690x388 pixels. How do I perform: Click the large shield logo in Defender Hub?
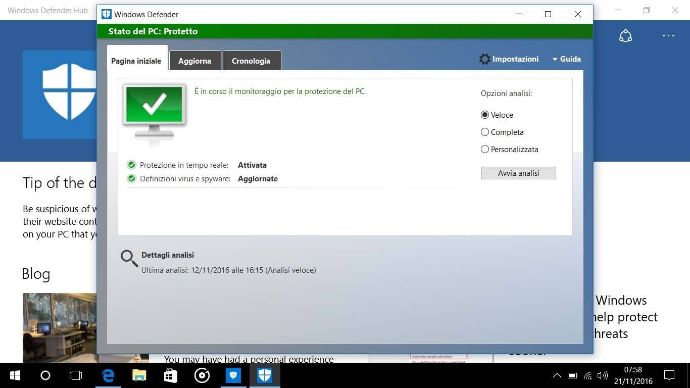(x=60, y=95)
